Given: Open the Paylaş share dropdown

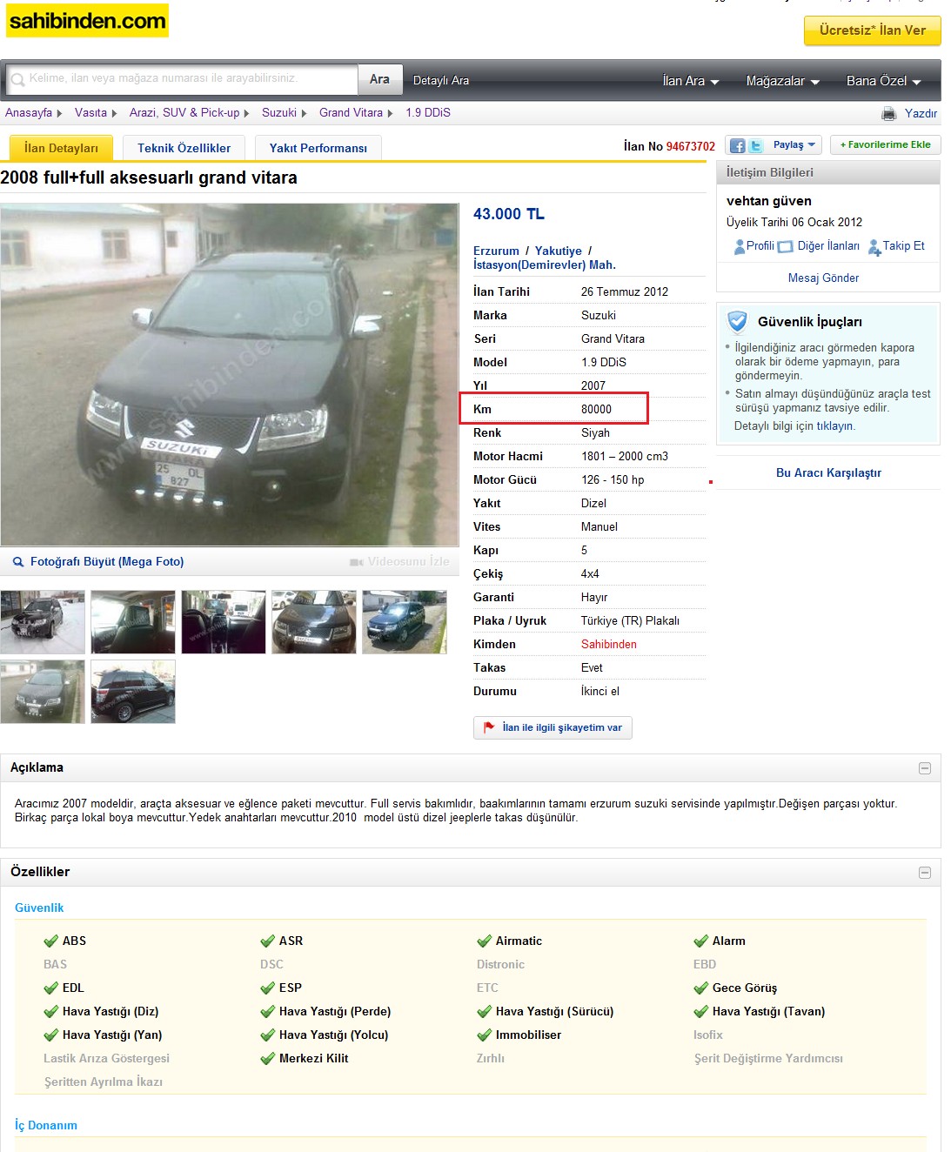Looking at the screenshot, I should pos(794,144).
